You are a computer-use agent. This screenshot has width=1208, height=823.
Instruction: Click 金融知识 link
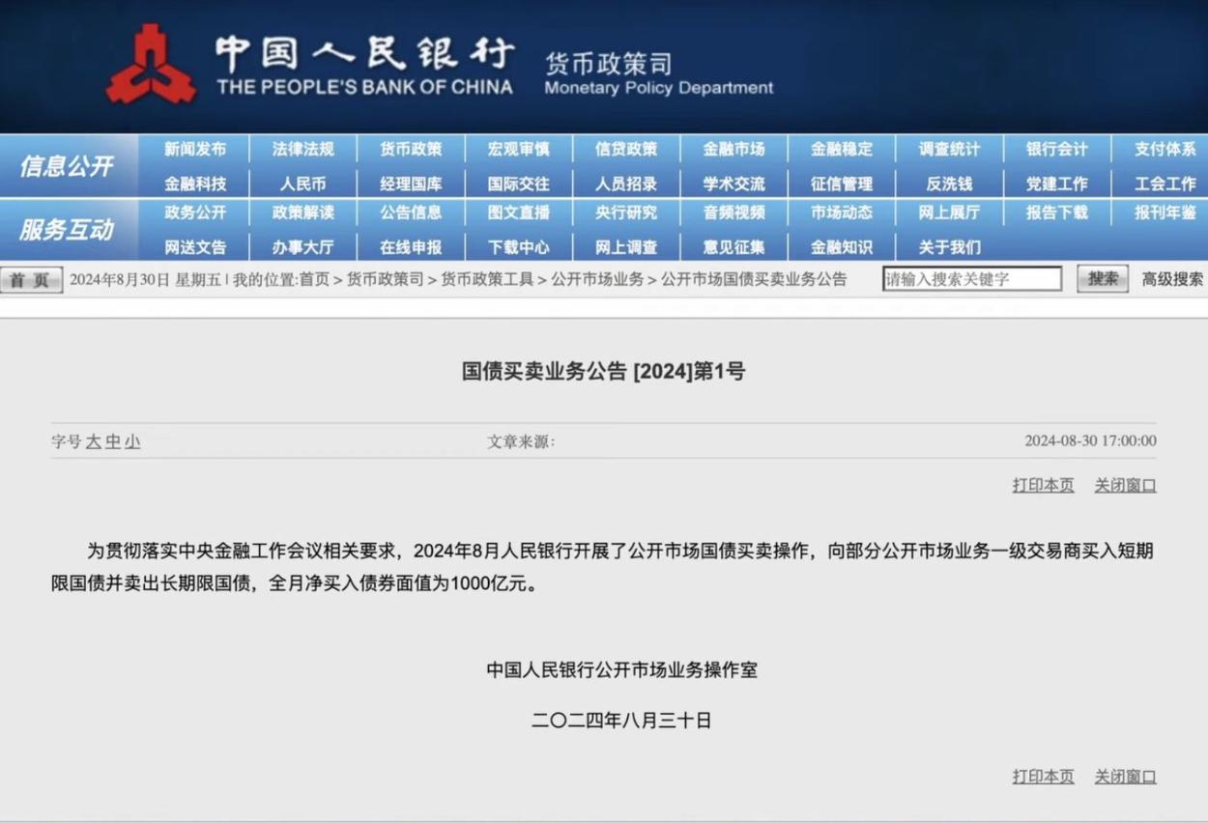click(x=842, y=247)
